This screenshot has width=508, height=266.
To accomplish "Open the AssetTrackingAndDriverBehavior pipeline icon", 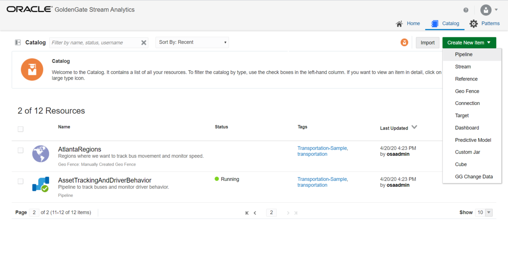I will point(41,185).
